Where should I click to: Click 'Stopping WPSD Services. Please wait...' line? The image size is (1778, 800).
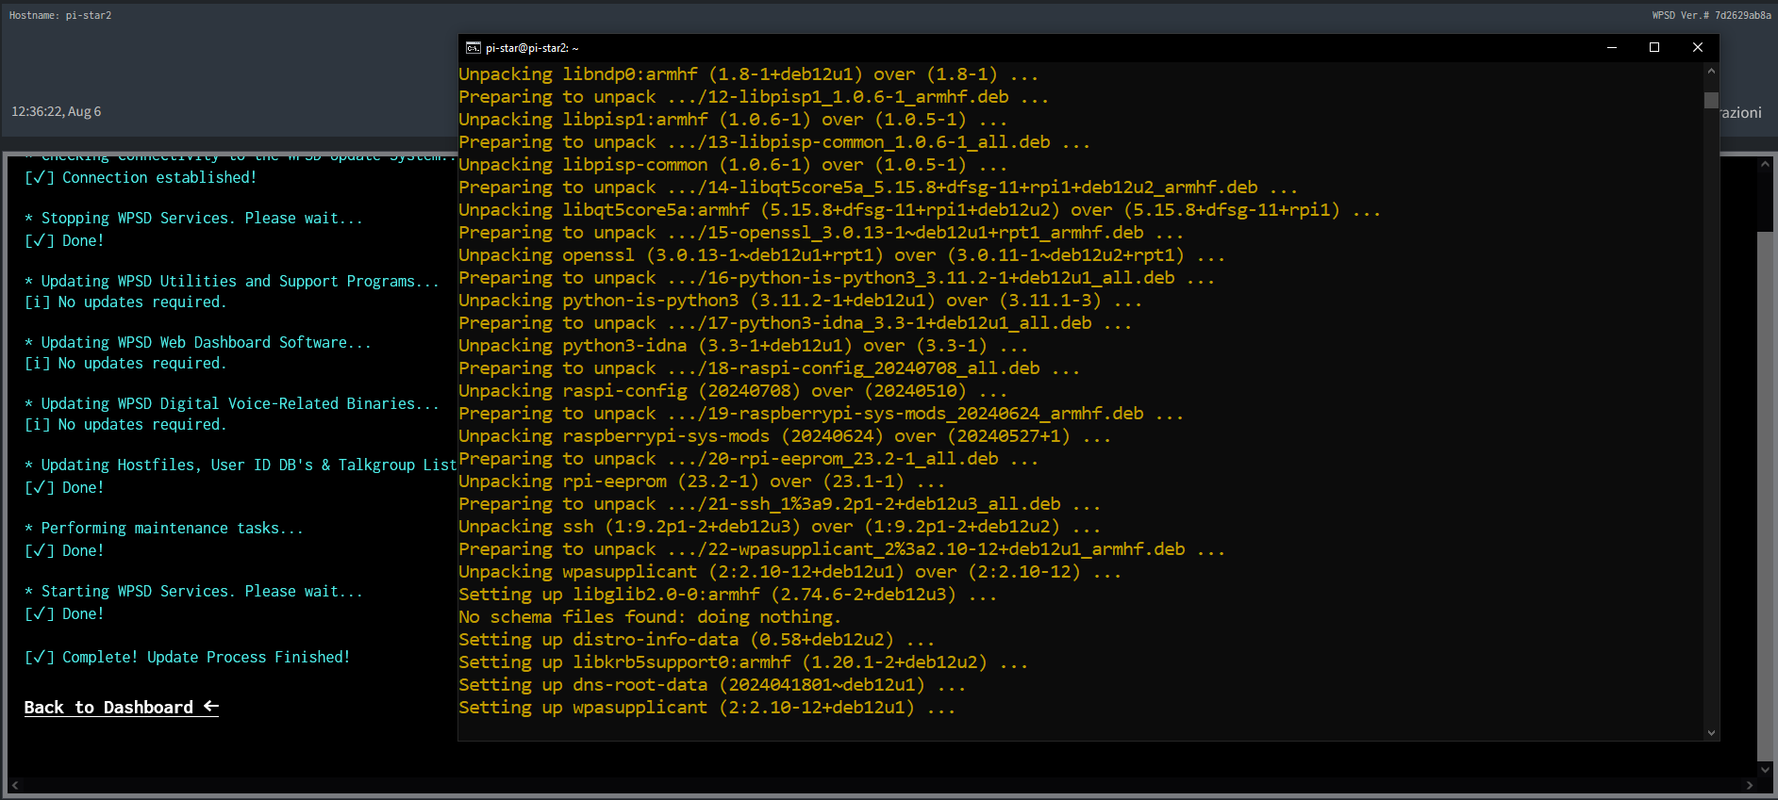point(193,218)
